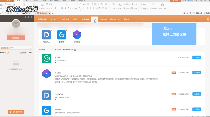Viewport: 210px width, 117px height.
Task: Expand the 金山贷款 row description arrow
Action: (x=55, y=63)
